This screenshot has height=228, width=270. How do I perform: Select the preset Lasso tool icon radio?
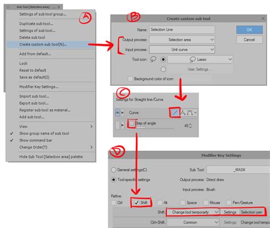coord(163,60)
